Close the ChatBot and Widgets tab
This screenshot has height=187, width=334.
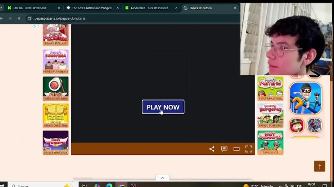118,8
